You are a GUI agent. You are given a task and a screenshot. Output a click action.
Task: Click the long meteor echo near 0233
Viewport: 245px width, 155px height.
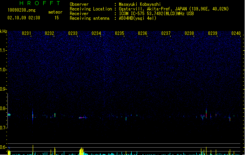tap(83, 118)
